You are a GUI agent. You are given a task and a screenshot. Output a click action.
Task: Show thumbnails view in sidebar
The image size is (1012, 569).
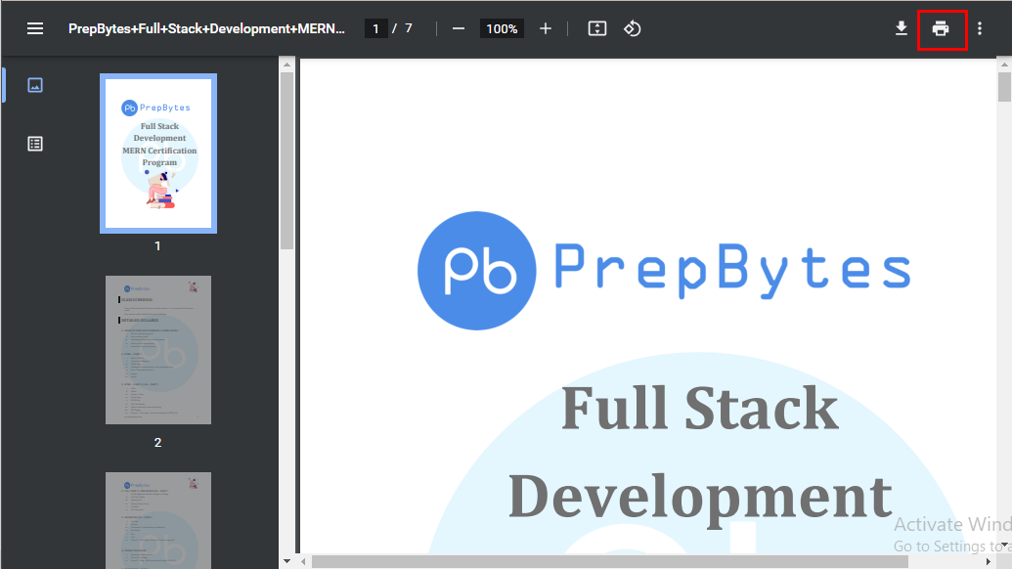click(35, 85)
